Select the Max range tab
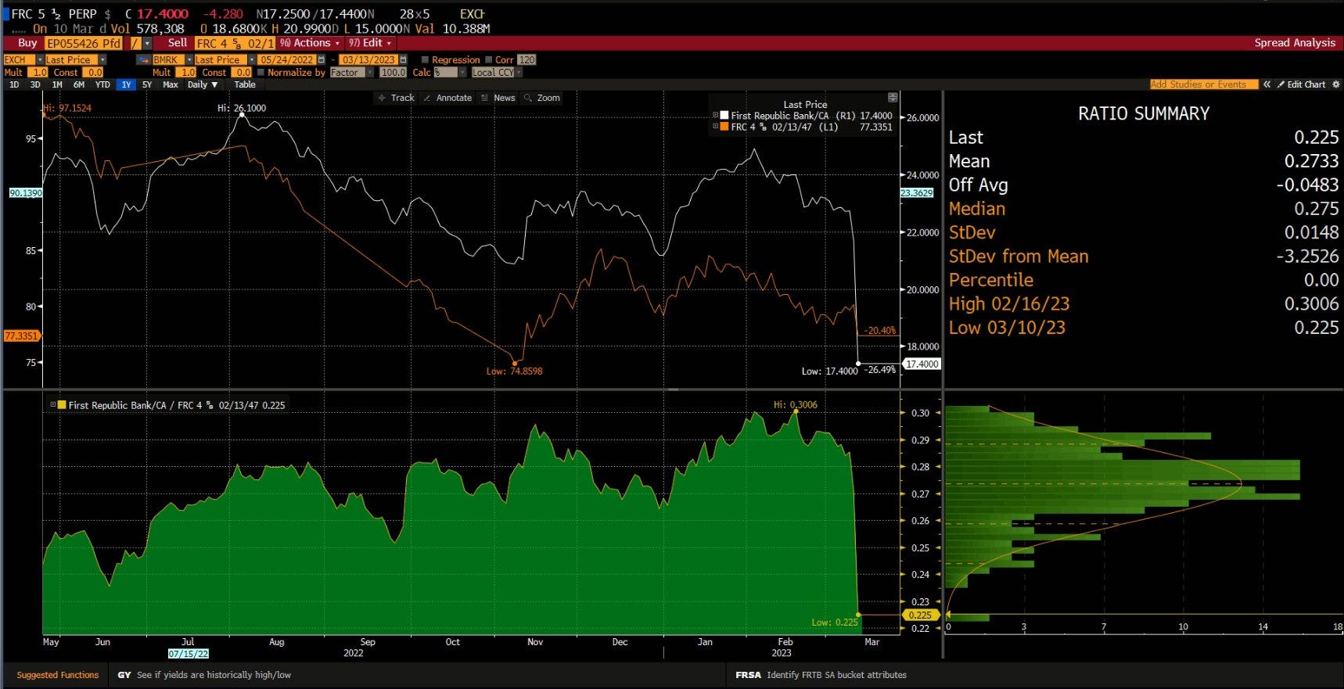 click(x=171, y=84)
